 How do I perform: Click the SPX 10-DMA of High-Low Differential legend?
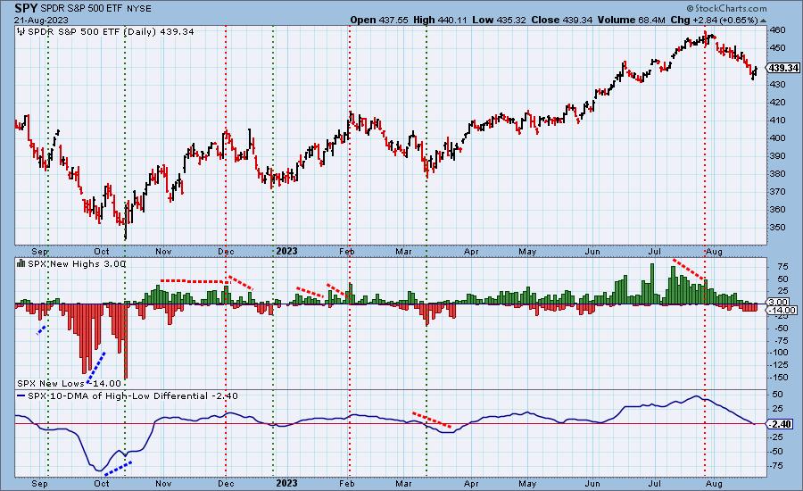(133, 395)
